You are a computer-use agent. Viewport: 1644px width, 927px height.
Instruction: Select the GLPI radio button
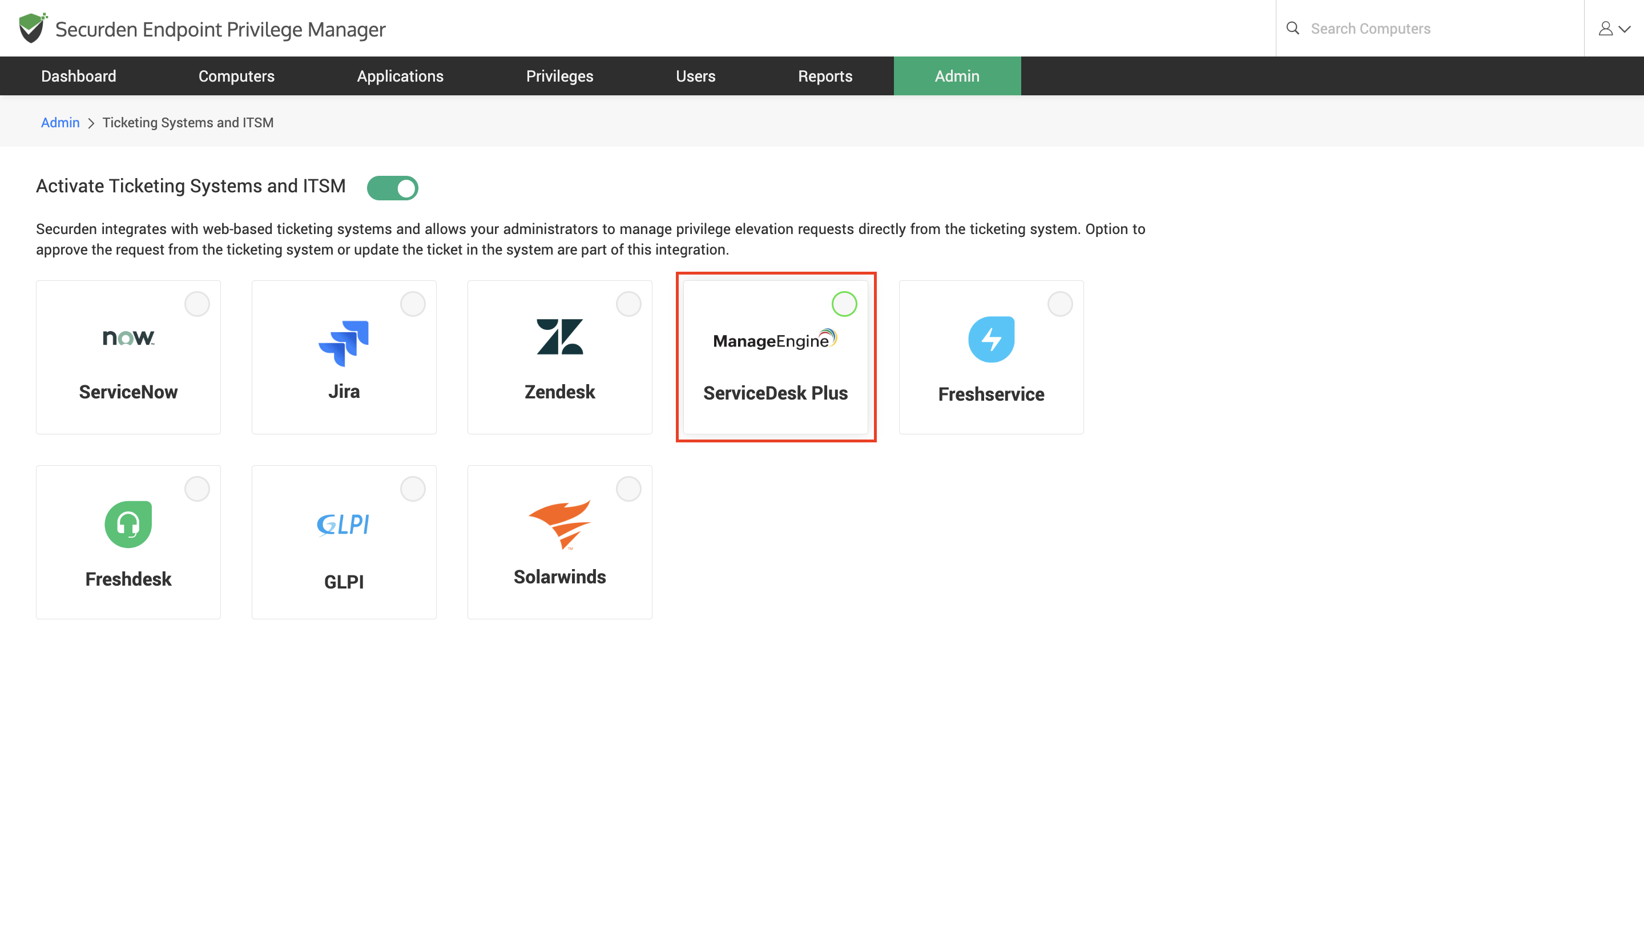tap(413, 489)
